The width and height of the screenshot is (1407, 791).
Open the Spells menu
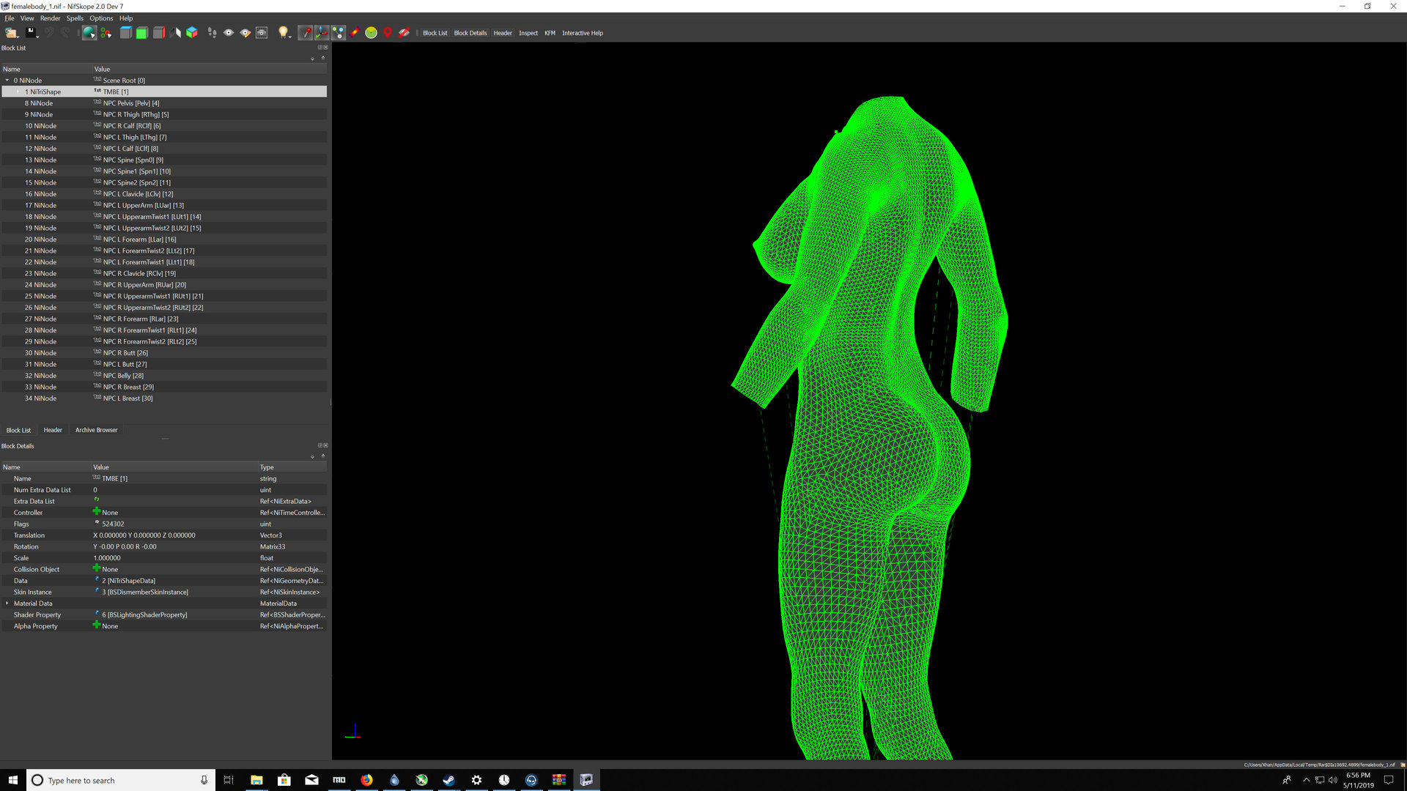(75, 18)
